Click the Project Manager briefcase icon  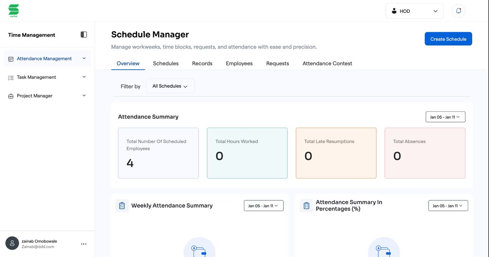click(x=11, y=96)
